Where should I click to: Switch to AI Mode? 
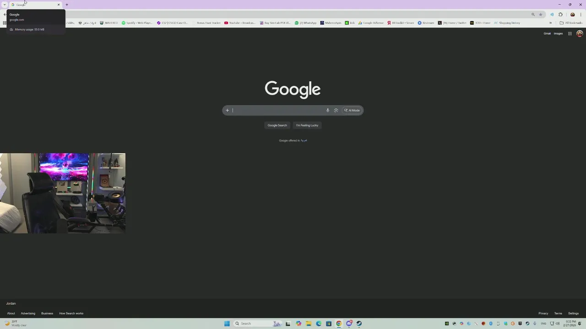[x=352, y=110]
